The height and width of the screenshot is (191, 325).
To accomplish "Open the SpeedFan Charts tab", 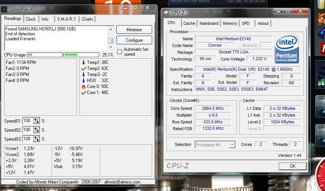I will pyautogui.click(x=87, y=19).
